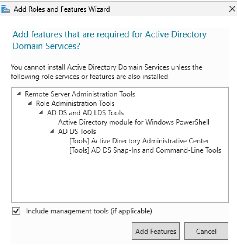The height and width of the screenshot is (245, 237).
Task: Select the Remote Server Administration Tools label
Action: tap(80, 94)
